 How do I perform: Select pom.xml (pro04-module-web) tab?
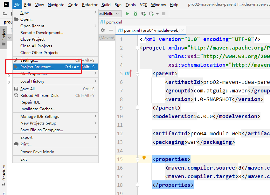point(151,30)
